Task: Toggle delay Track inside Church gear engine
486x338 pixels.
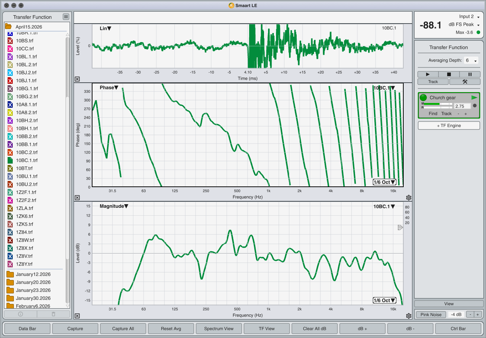Action: point(446,114)
